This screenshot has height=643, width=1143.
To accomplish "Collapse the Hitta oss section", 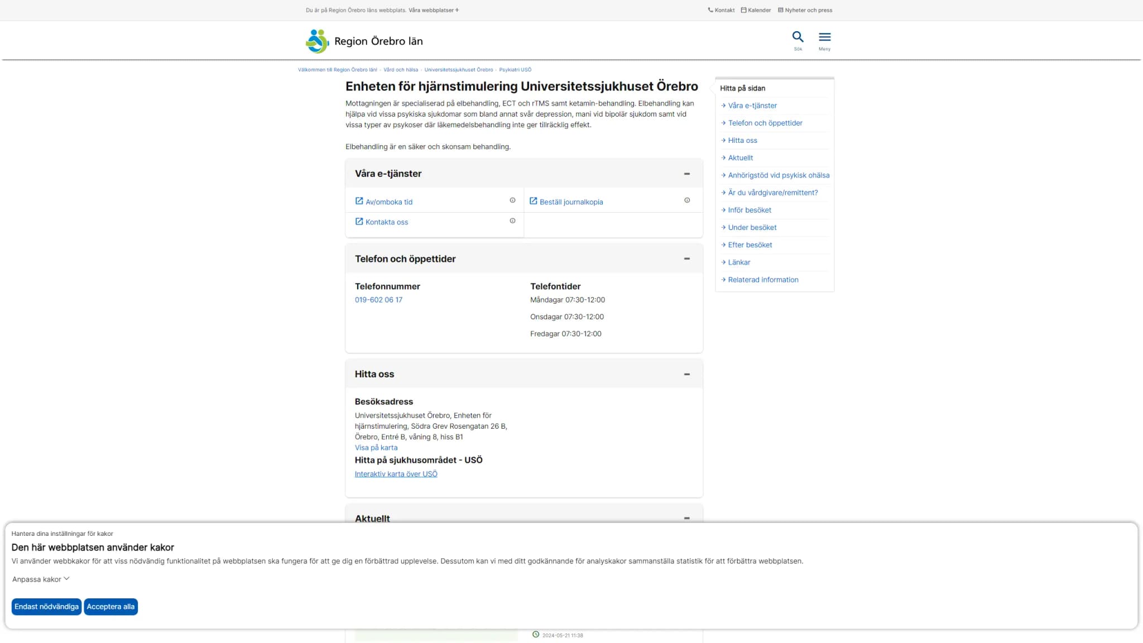I will [x=687, y=375].
